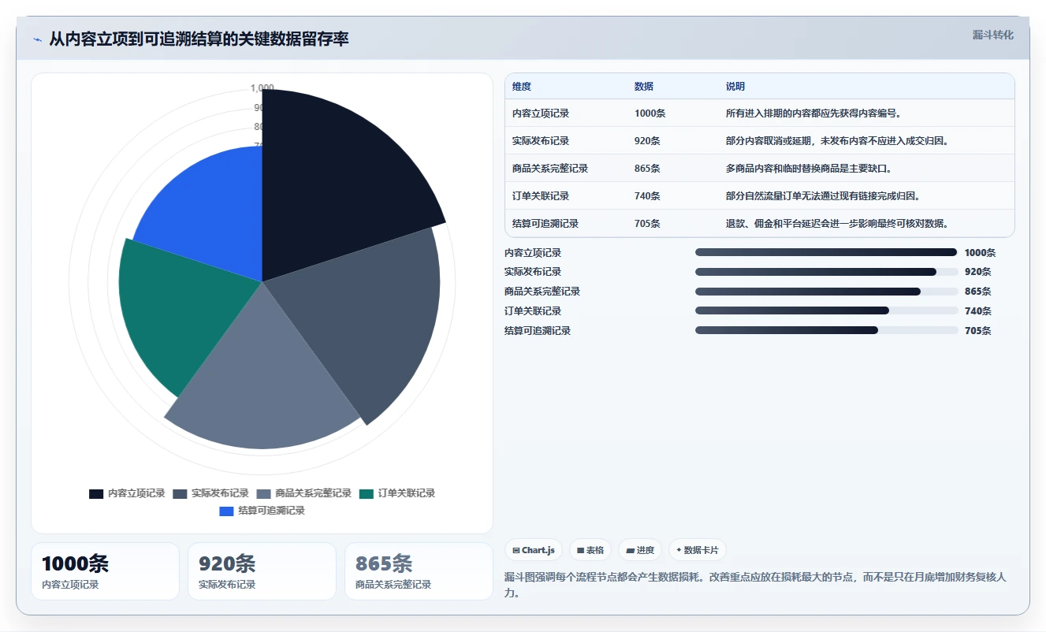This screenshot has height=632, width=1046.
Task: Toggle 订单关联记录 legend swatch
Action: point(367,494)
